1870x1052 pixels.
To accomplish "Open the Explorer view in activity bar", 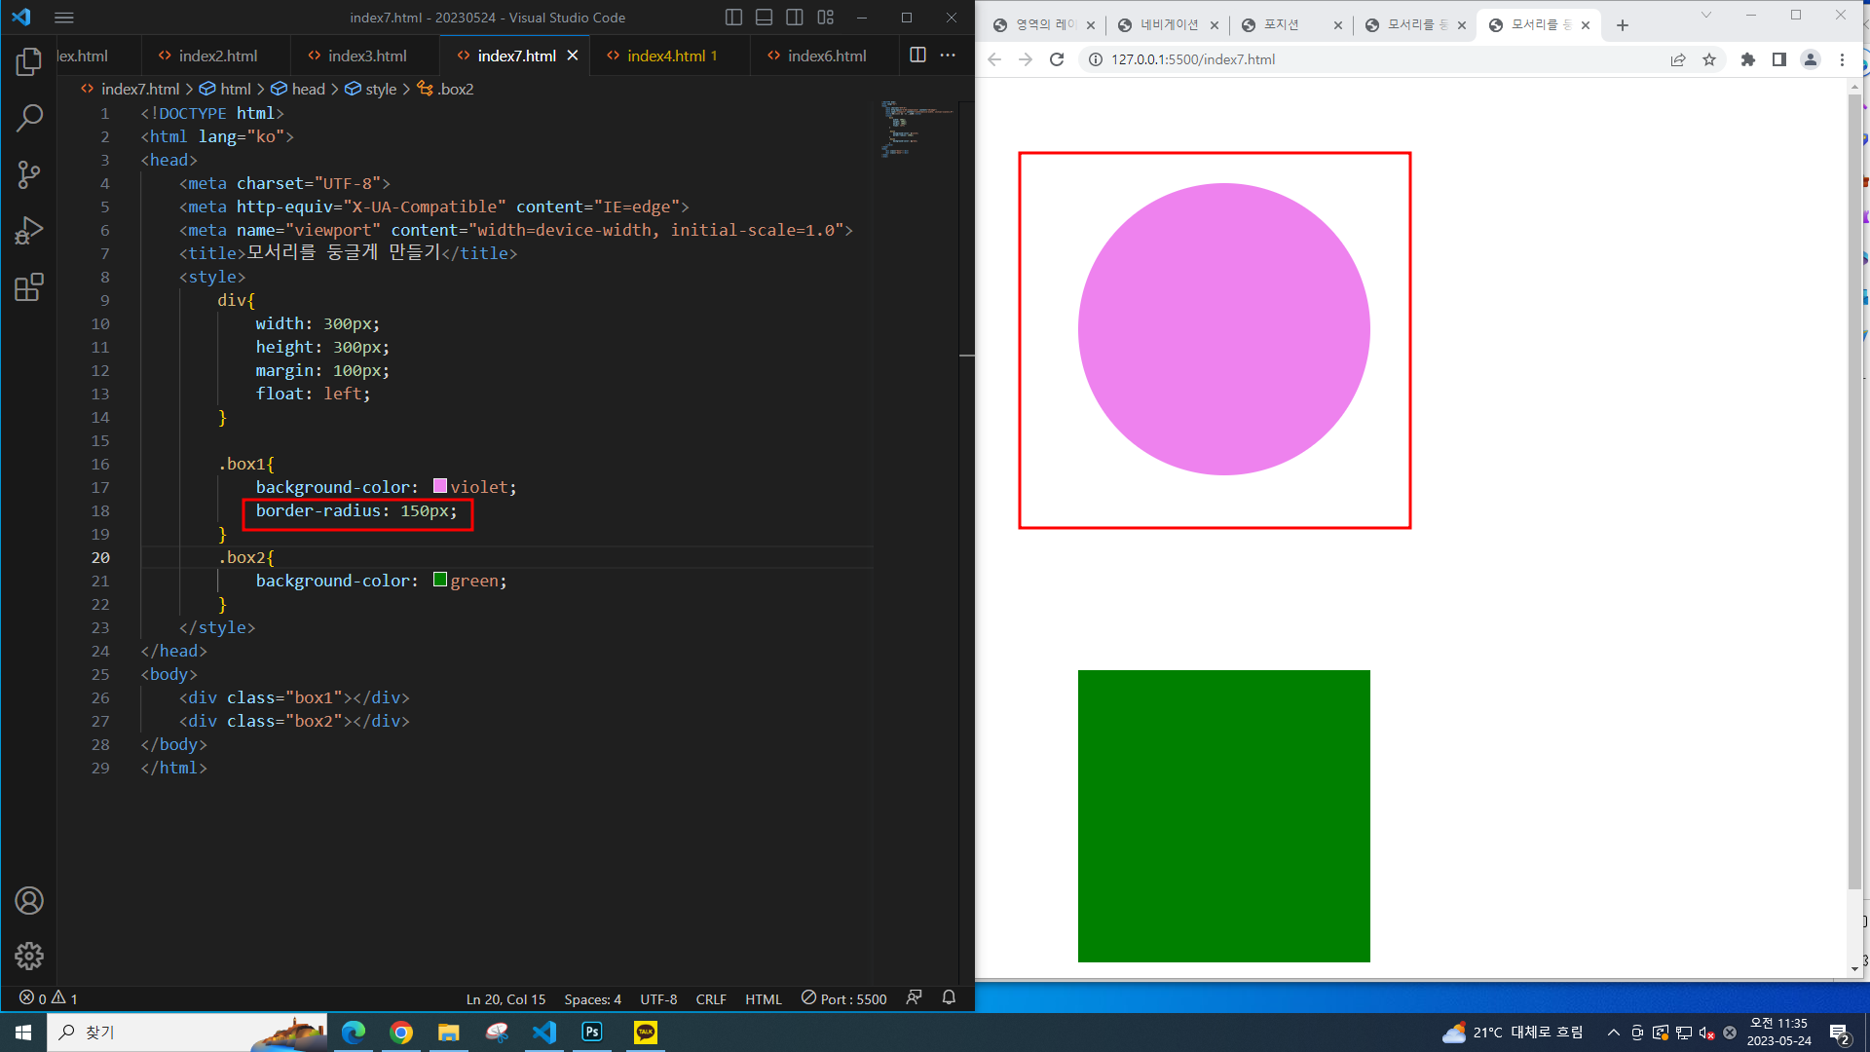I will (x=29, y=62).
